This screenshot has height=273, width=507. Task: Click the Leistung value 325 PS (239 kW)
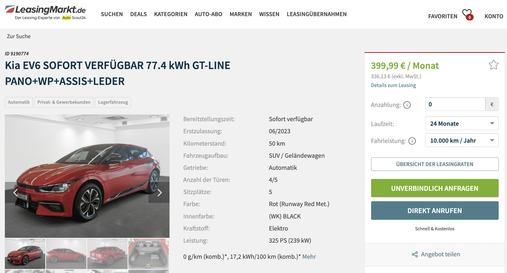click(290, 240)
